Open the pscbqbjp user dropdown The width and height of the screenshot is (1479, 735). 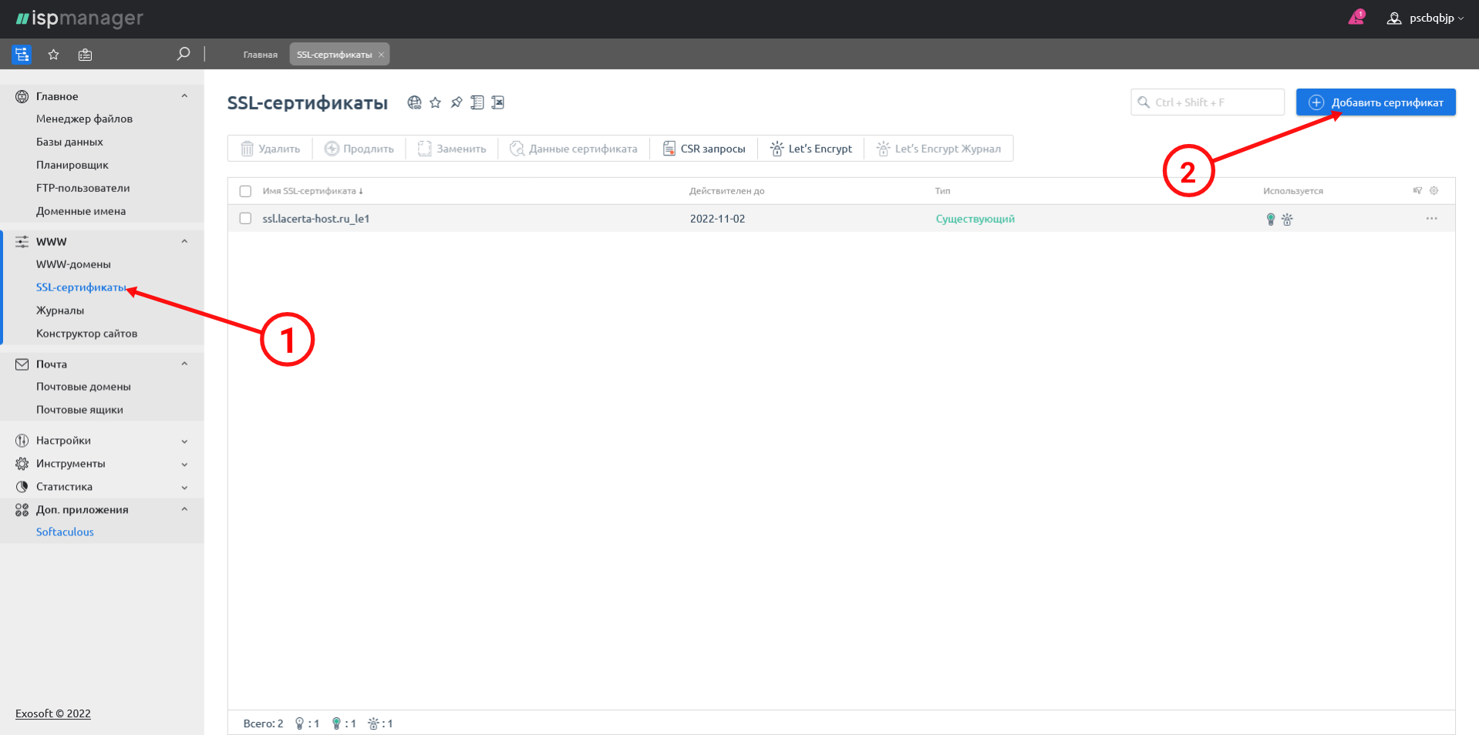pos(1436,18)
